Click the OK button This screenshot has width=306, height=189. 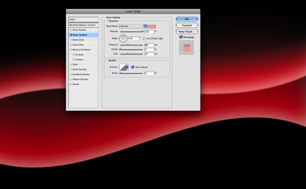click(187, 19)
